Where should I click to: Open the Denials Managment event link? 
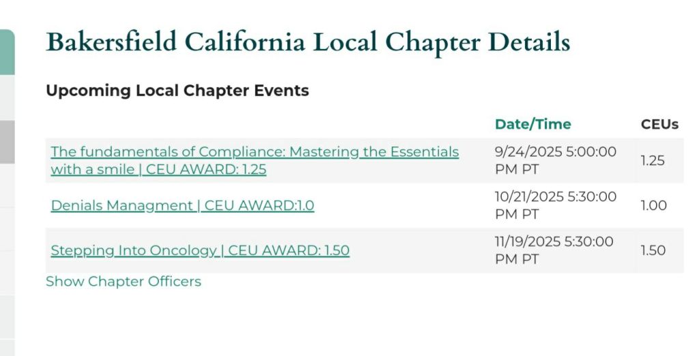point(182,205)
